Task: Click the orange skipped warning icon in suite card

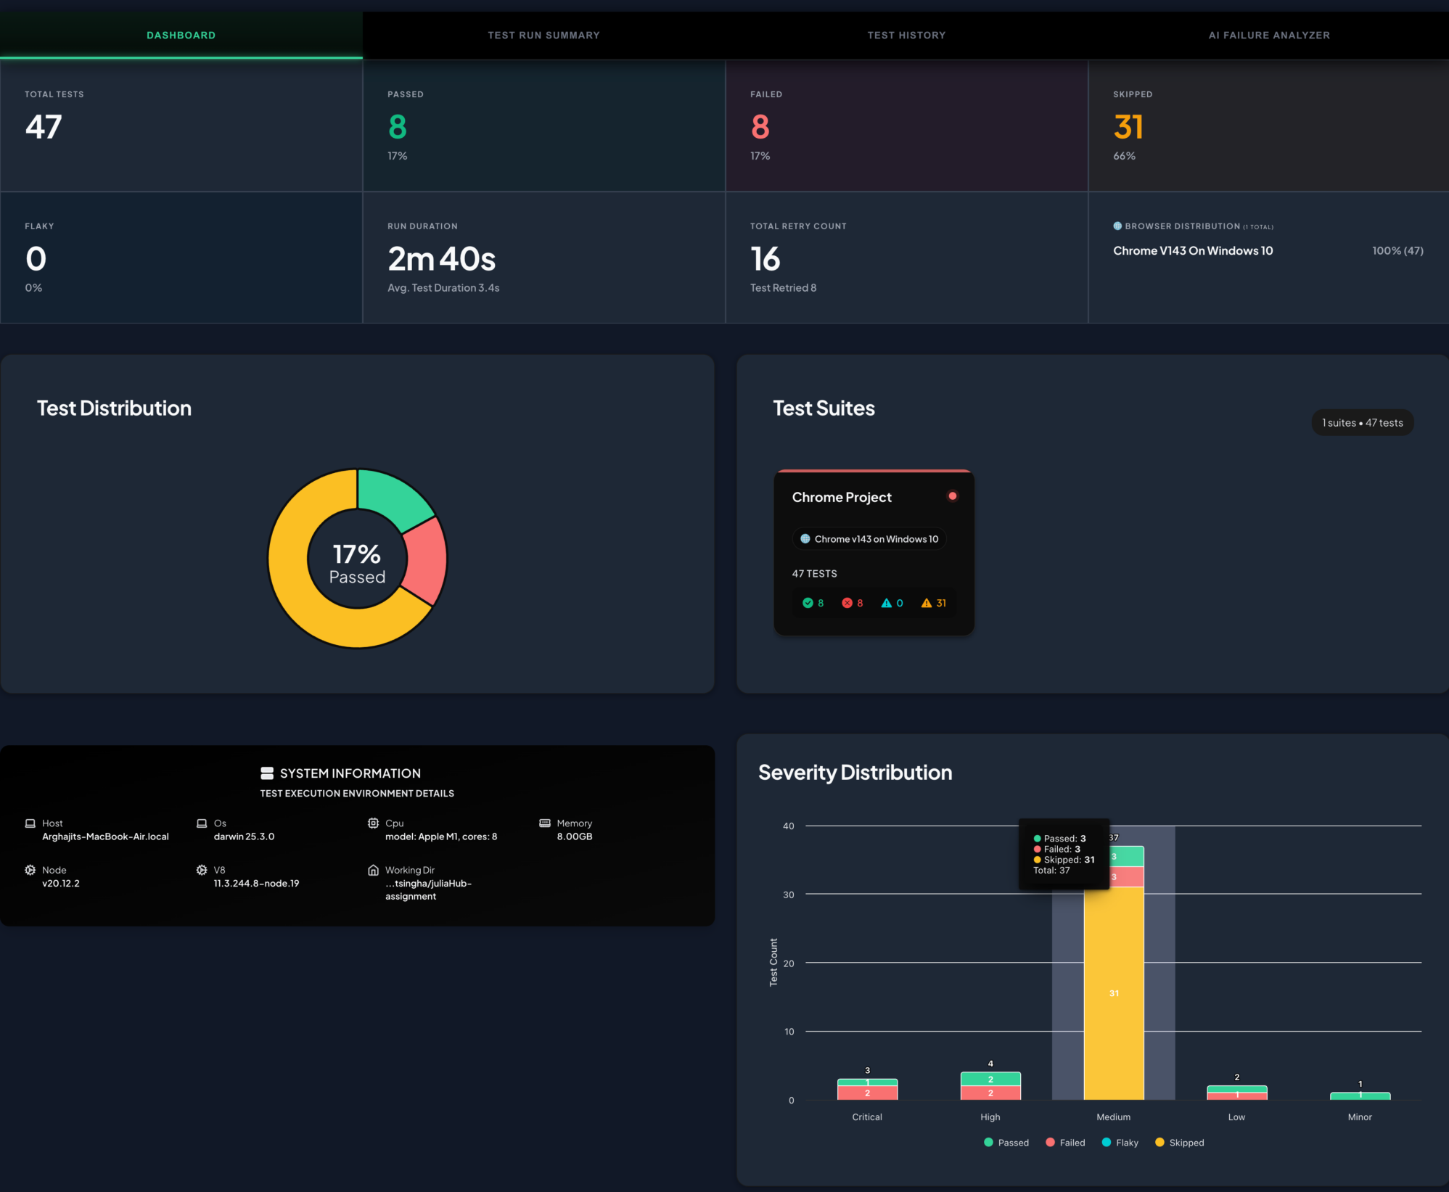Action: pyautogui.click(x=926, y=603)
